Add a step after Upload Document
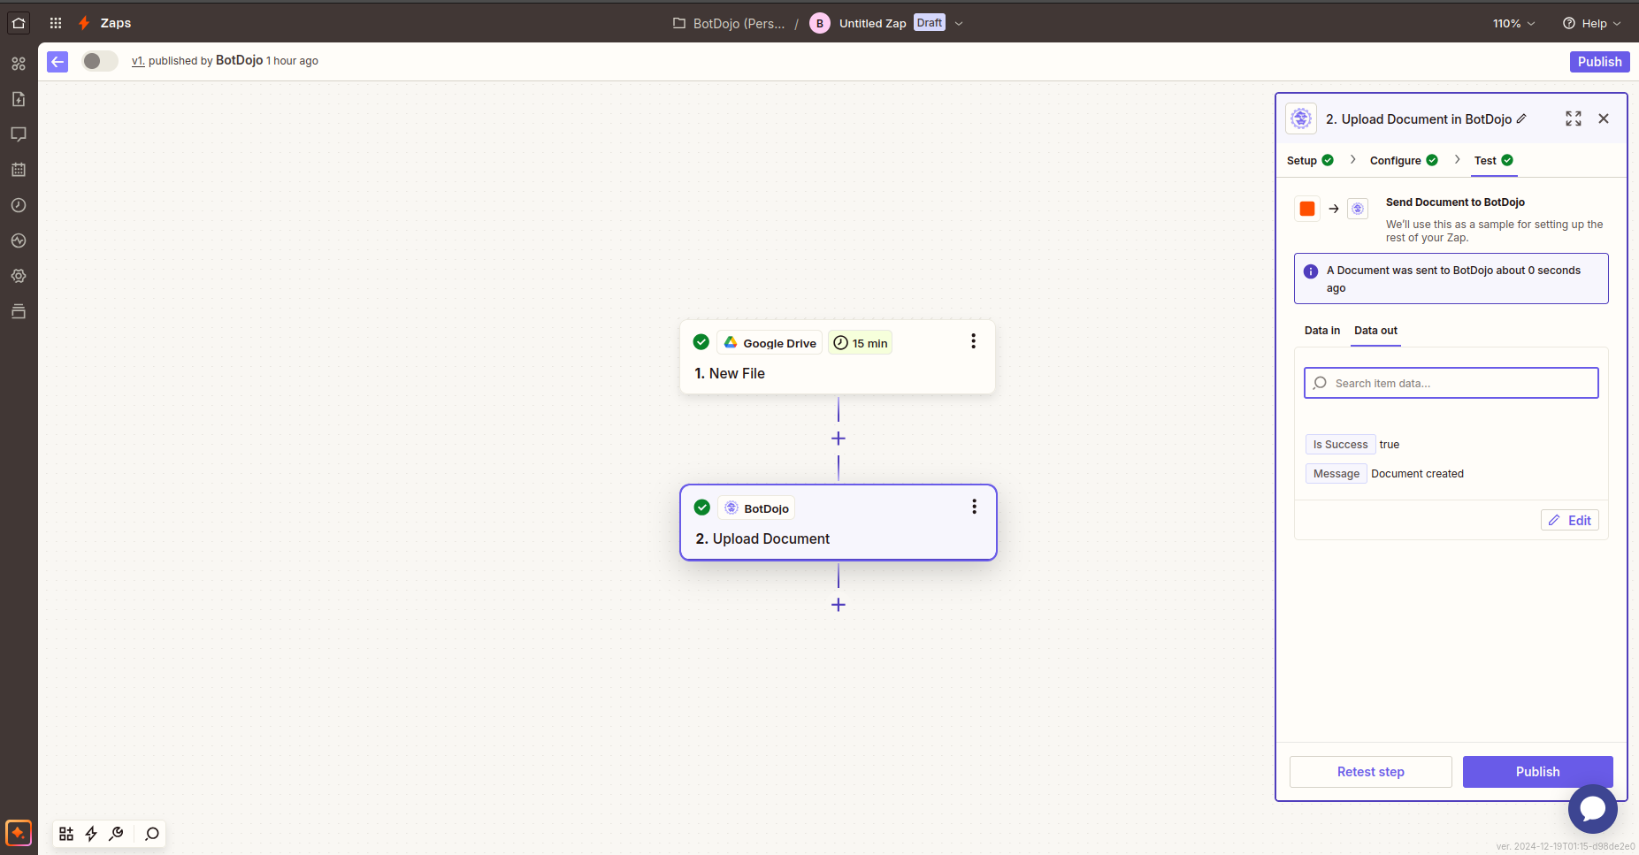Screen dimensions: 1639x855 pyautogui.click(x=839, y=605)
